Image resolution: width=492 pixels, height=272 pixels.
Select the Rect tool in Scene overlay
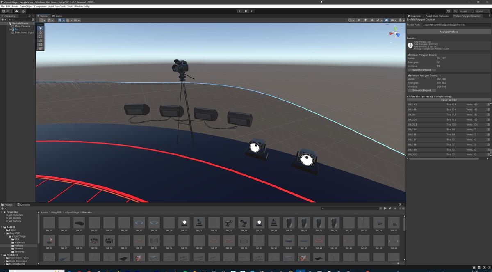tap(40, 44)
